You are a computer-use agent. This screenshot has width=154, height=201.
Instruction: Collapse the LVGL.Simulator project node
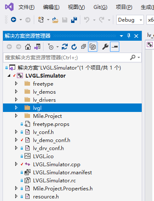tap(9, 75)
